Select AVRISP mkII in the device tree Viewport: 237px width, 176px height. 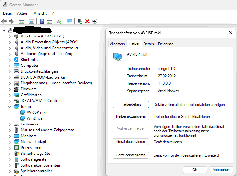(37, 112)
